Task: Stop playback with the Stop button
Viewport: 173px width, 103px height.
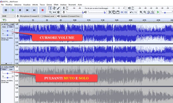Action: tap(20, 10)
